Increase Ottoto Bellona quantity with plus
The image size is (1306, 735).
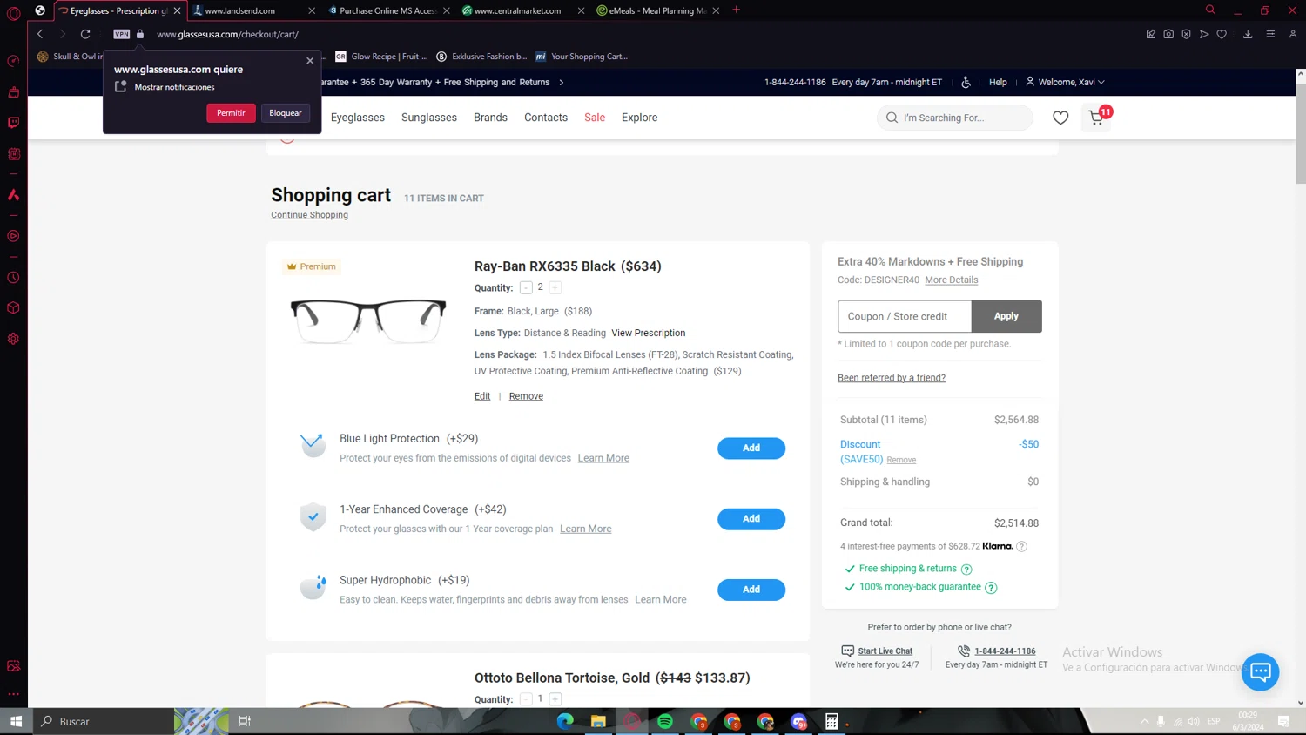tap(555, 699)
